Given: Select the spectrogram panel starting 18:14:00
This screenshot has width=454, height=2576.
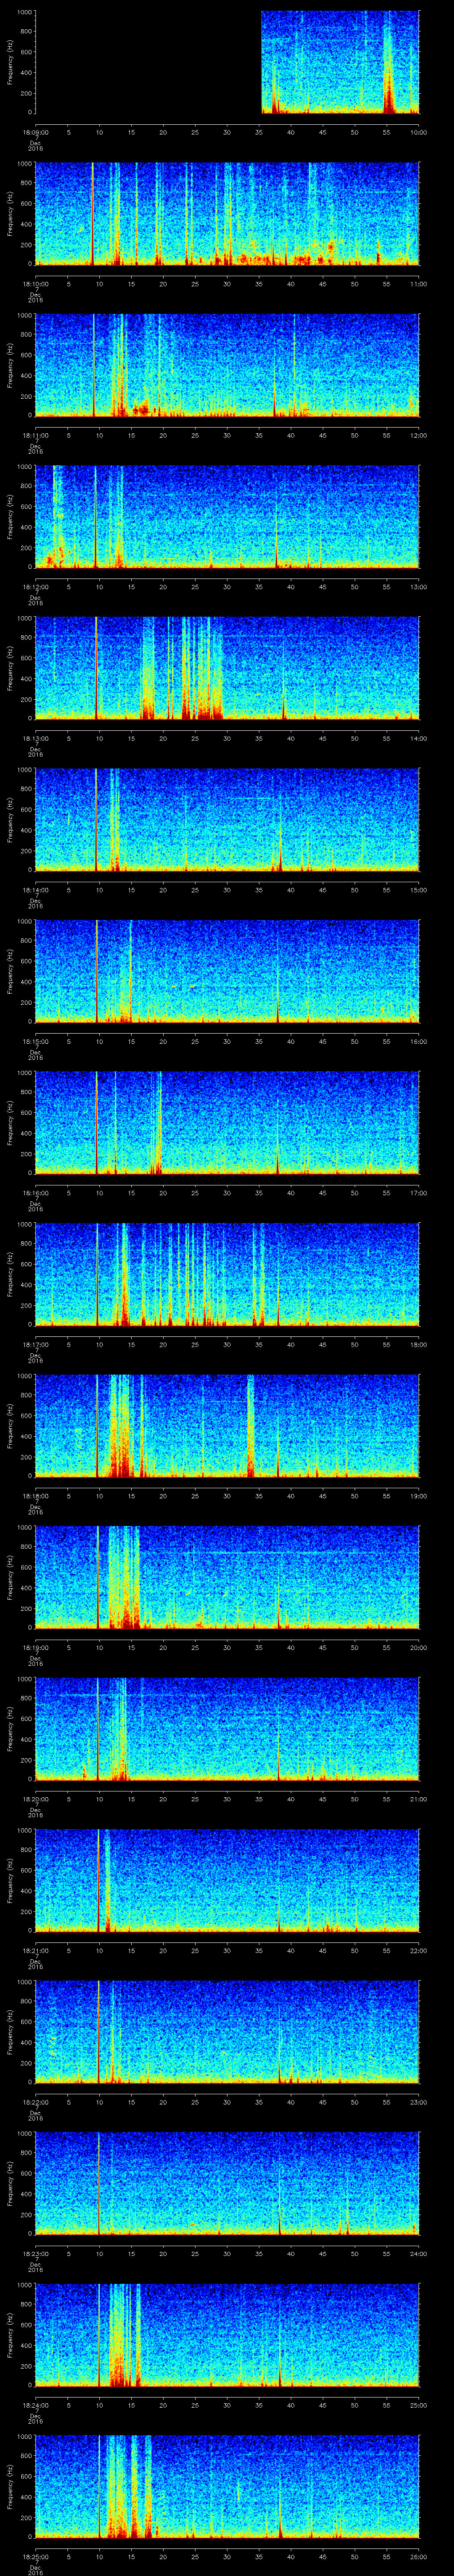Looking at the screenshot, I should 227,820.
